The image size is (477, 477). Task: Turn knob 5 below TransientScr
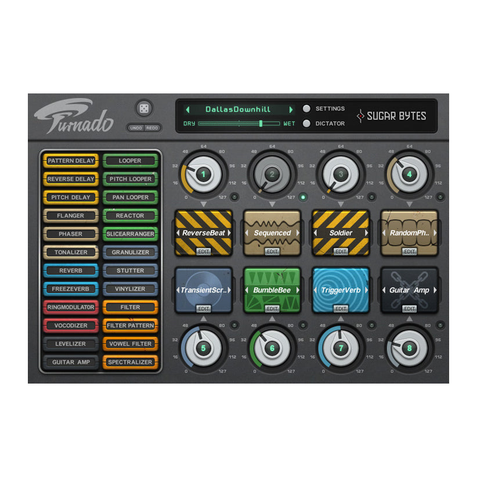[204, 349]
